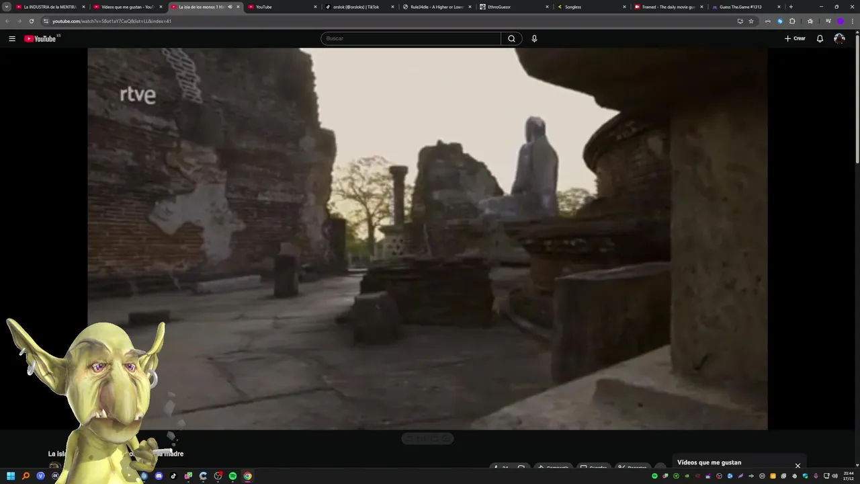Close the Videos que me gustan panel

point(798,465)
